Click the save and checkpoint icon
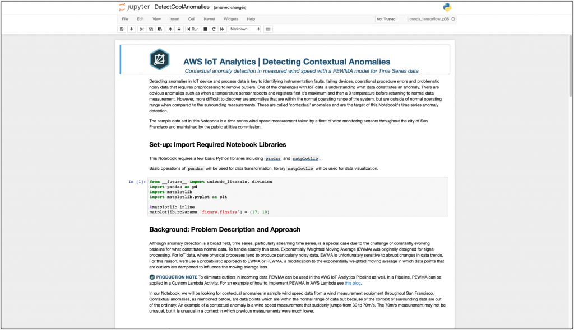This screenshot has height=330, width=574. [122, 29]
